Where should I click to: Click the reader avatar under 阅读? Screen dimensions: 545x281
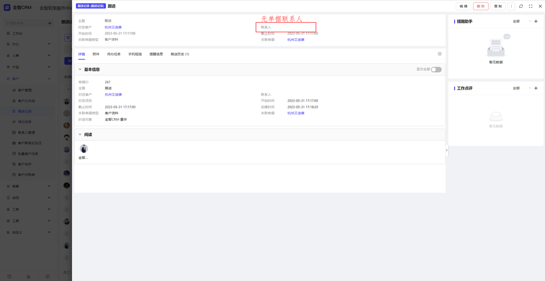tap(83, 149)
